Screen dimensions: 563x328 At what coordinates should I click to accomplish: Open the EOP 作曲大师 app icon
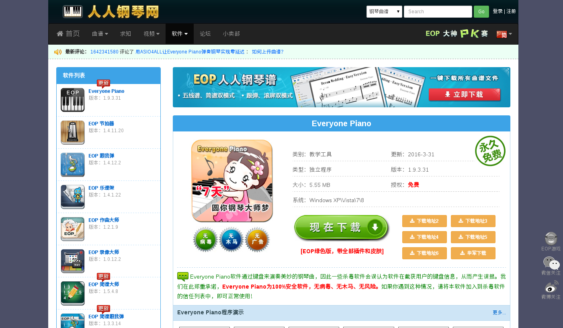(73, 229)
